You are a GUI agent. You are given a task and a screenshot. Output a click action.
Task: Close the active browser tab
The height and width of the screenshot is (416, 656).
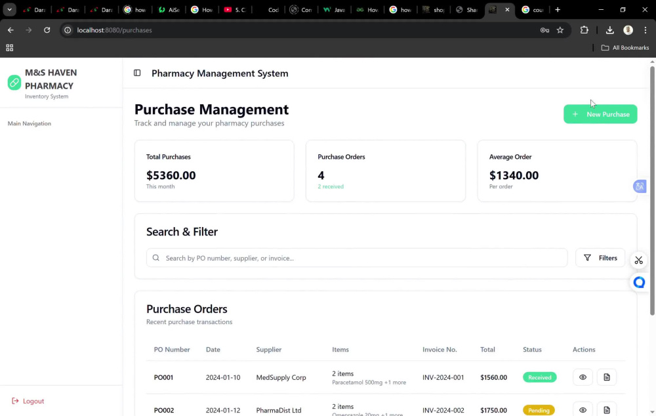[507, 10]
